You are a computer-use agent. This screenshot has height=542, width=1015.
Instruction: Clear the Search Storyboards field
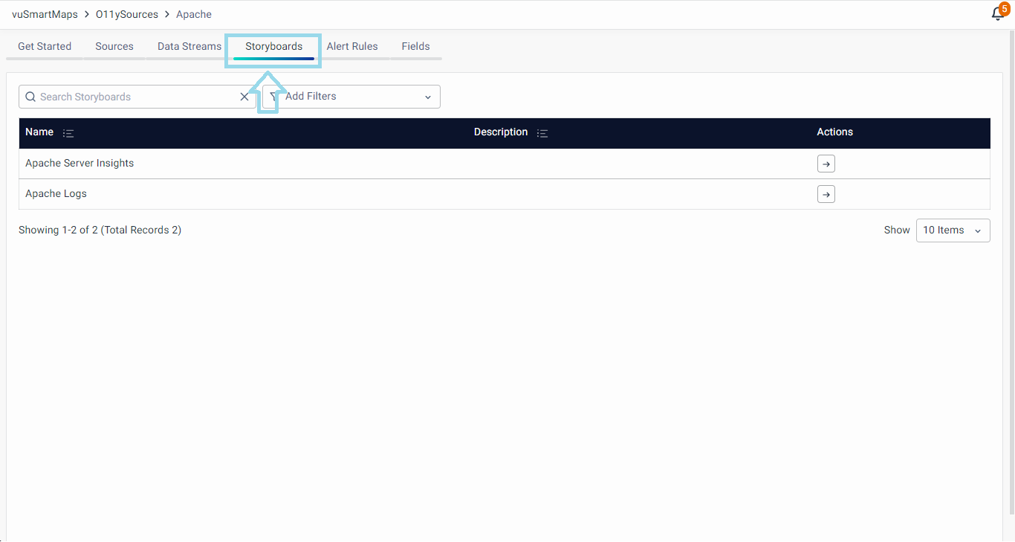pyautogui.click(x=244, y=97)
